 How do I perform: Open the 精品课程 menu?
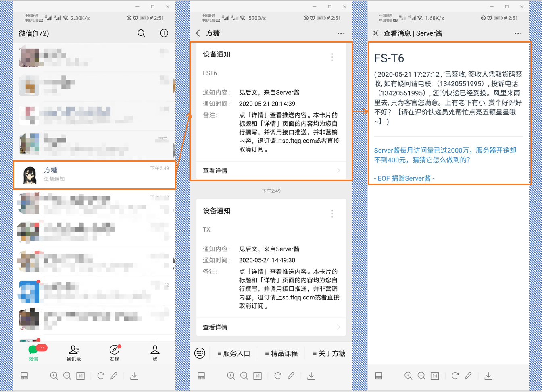pos(281,353)
